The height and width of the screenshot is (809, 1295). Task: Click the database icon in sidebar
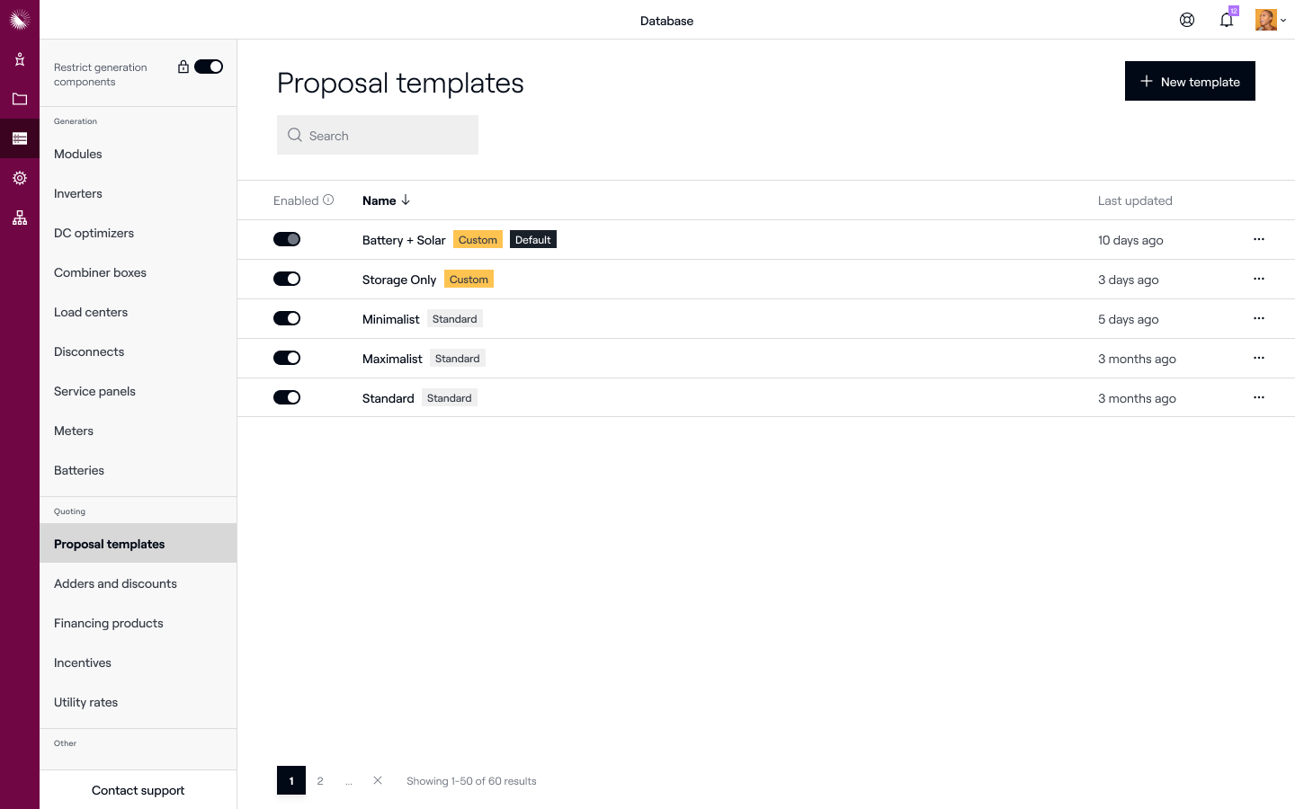[20, 138]
